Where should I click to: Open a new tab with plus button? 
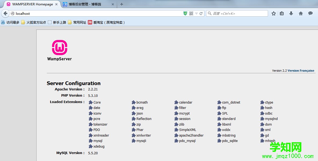pos(122,4)
